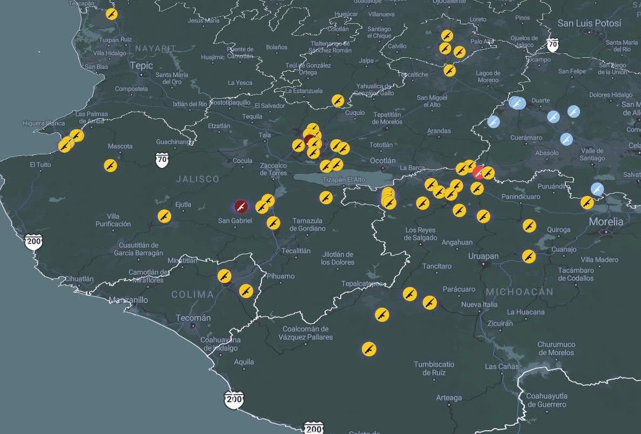
Task: Select the yellow marker south of Tepalcatepec
Action: click(382, 314)
